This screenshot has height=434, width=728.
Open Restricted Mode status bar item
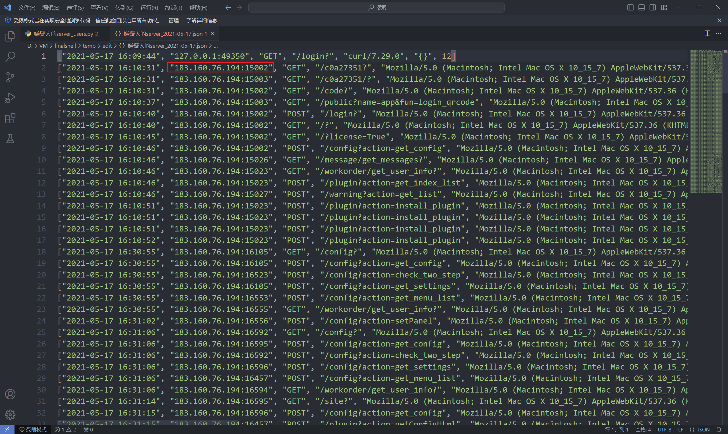(33, 429)
